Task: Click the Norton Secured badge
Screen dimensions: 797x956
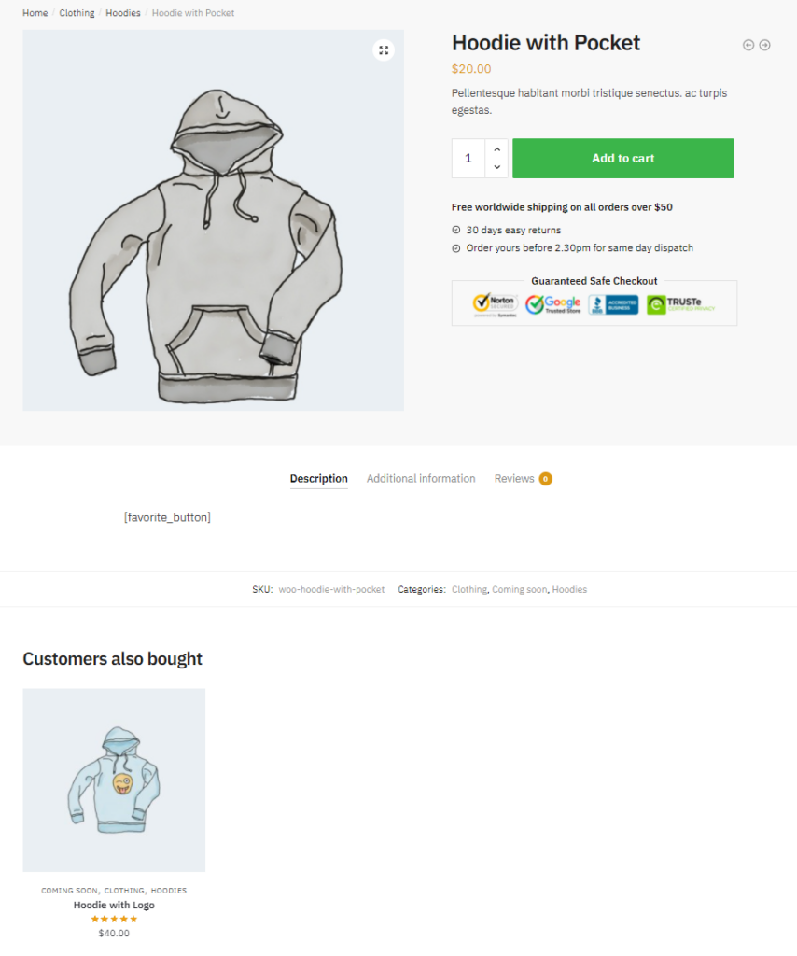Action: (x=495, y=305)
